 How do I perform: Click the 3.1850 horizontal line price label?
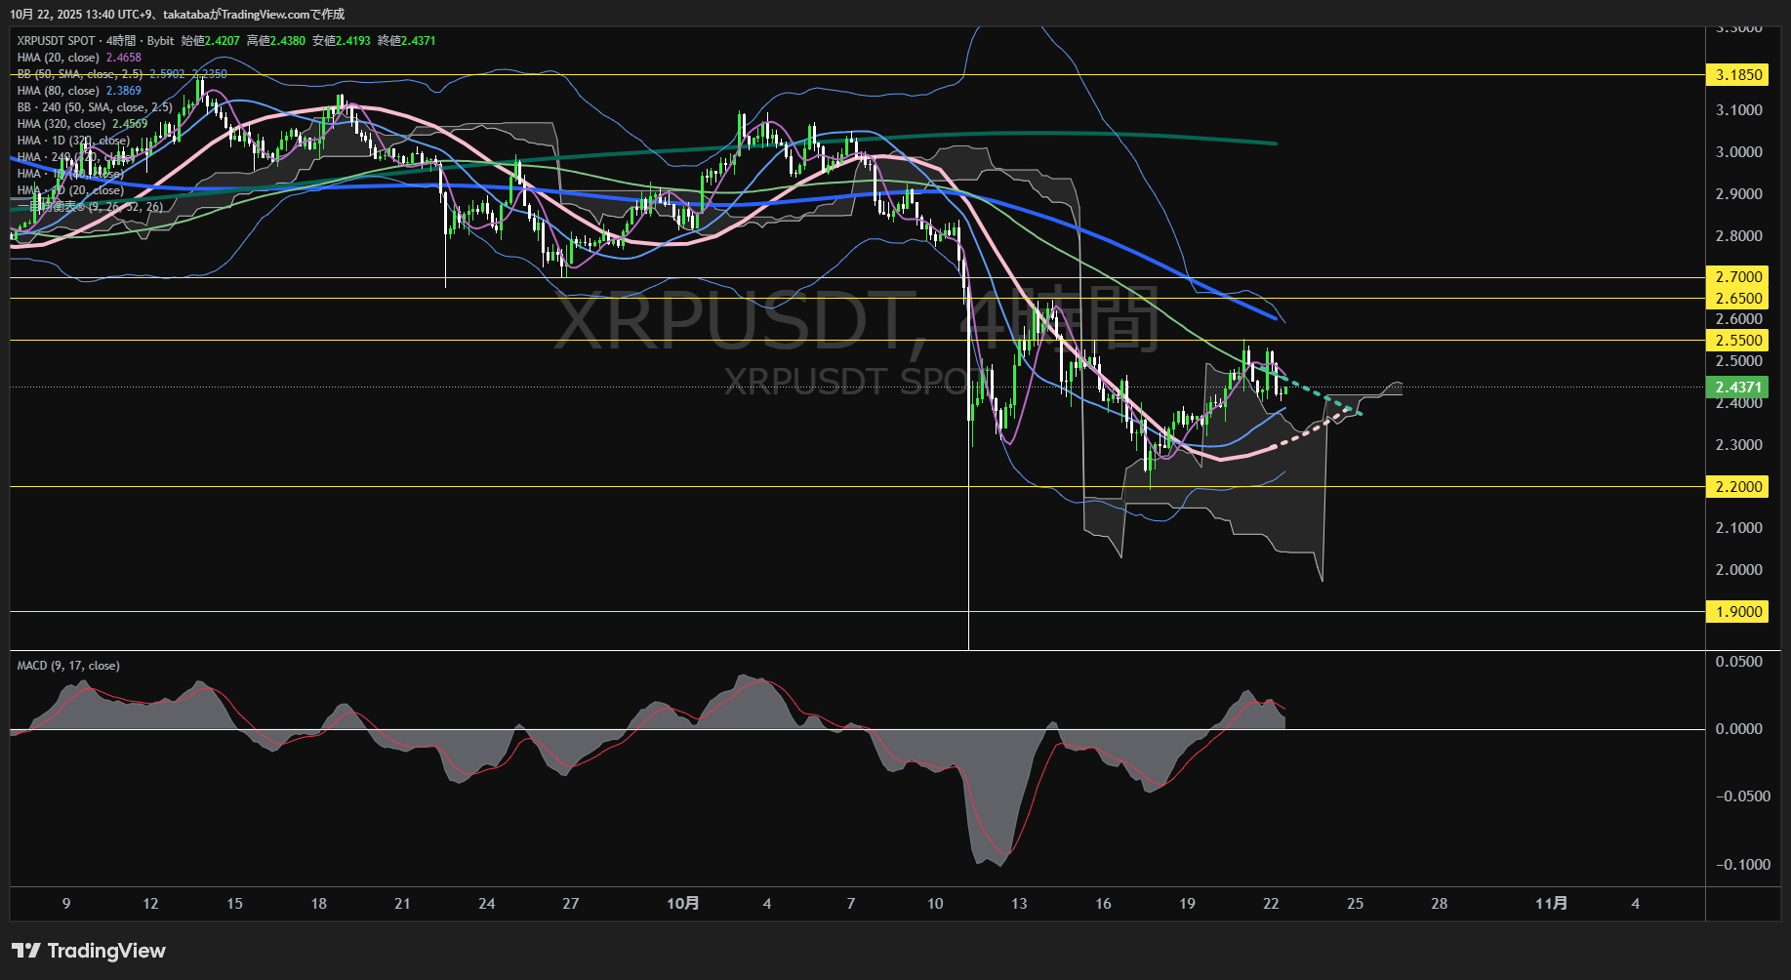1737,75
